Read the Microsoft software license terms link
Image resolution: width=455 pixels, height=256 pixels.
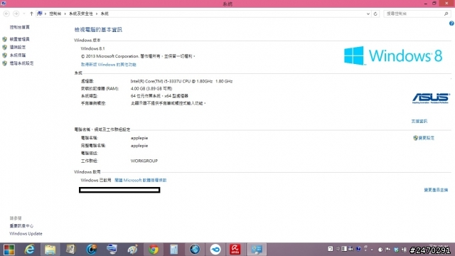click(141, 180)
